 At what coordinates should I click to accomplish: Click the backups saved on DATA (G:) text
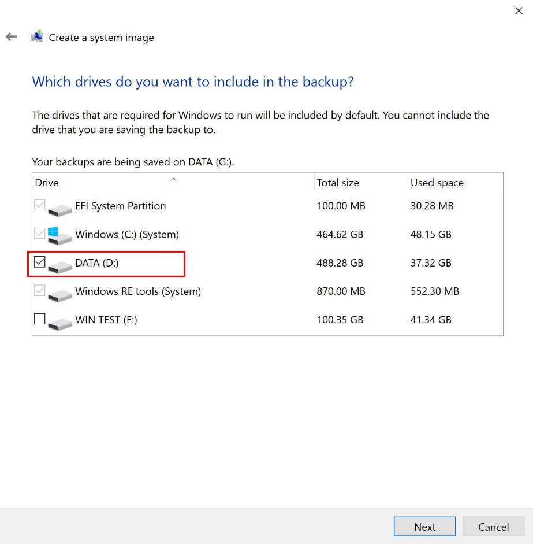point(133,162)
